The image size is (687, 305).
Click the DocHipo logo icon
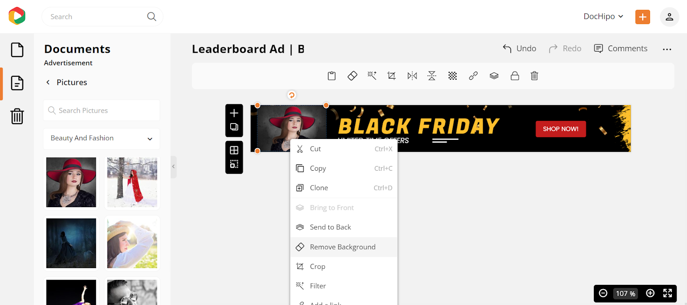(x=17, y=16)
